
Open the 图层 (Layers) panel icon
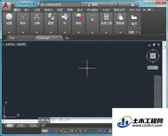(51, 17)
